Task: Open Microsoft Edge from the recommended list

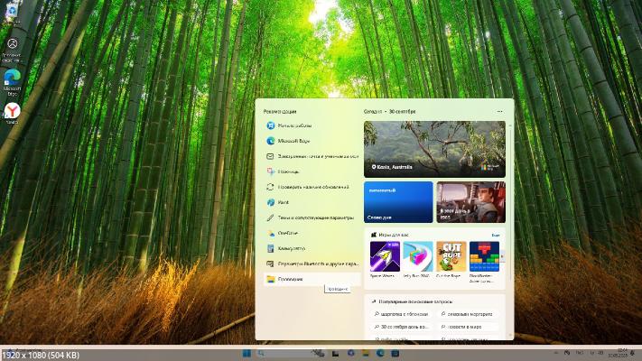Action: point(293,142)
